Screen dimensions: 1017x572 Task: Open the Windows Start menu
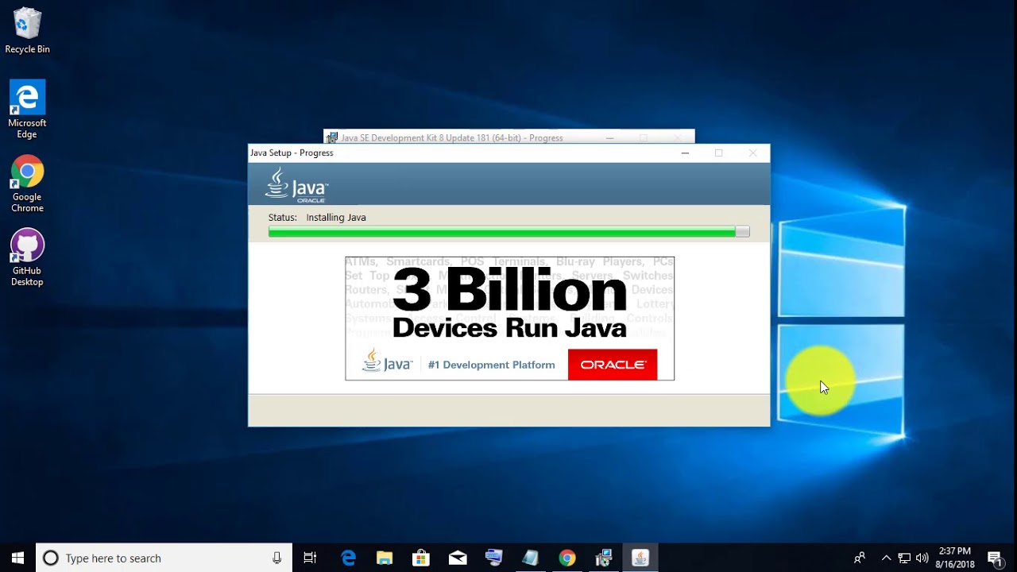coord(17,558)
